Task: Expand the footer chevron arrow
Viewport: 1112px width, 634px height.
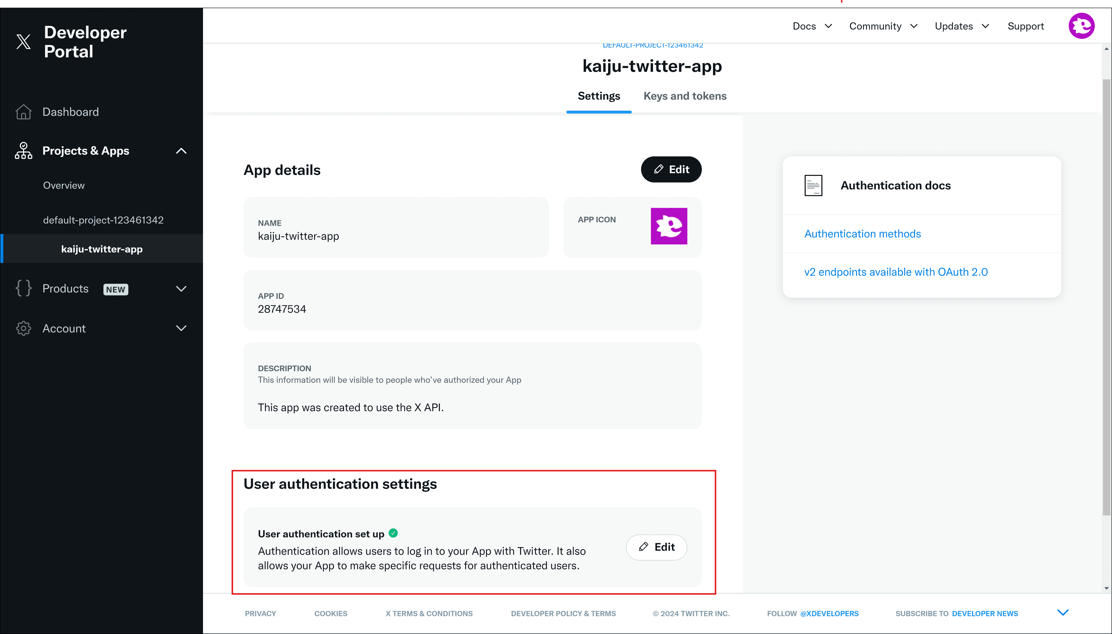Action: 1063,613
